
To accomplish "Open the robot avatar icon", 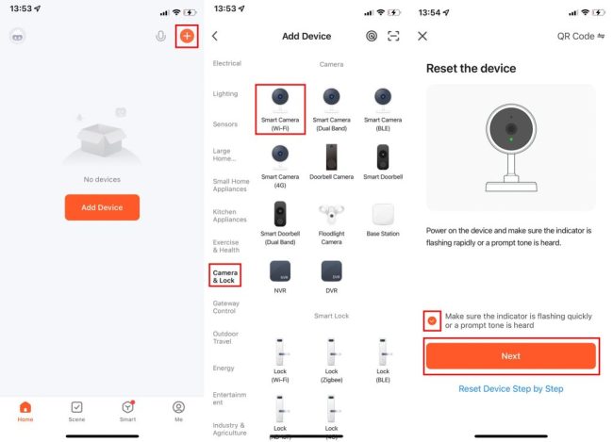I will point(18,37).
